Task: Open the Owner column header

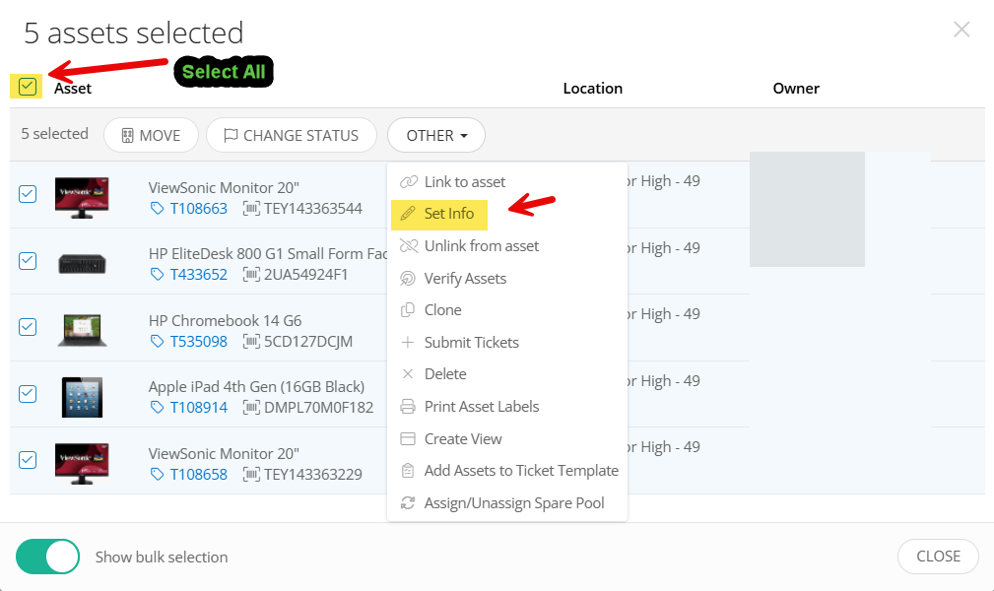Action: [x=795, y=88]
